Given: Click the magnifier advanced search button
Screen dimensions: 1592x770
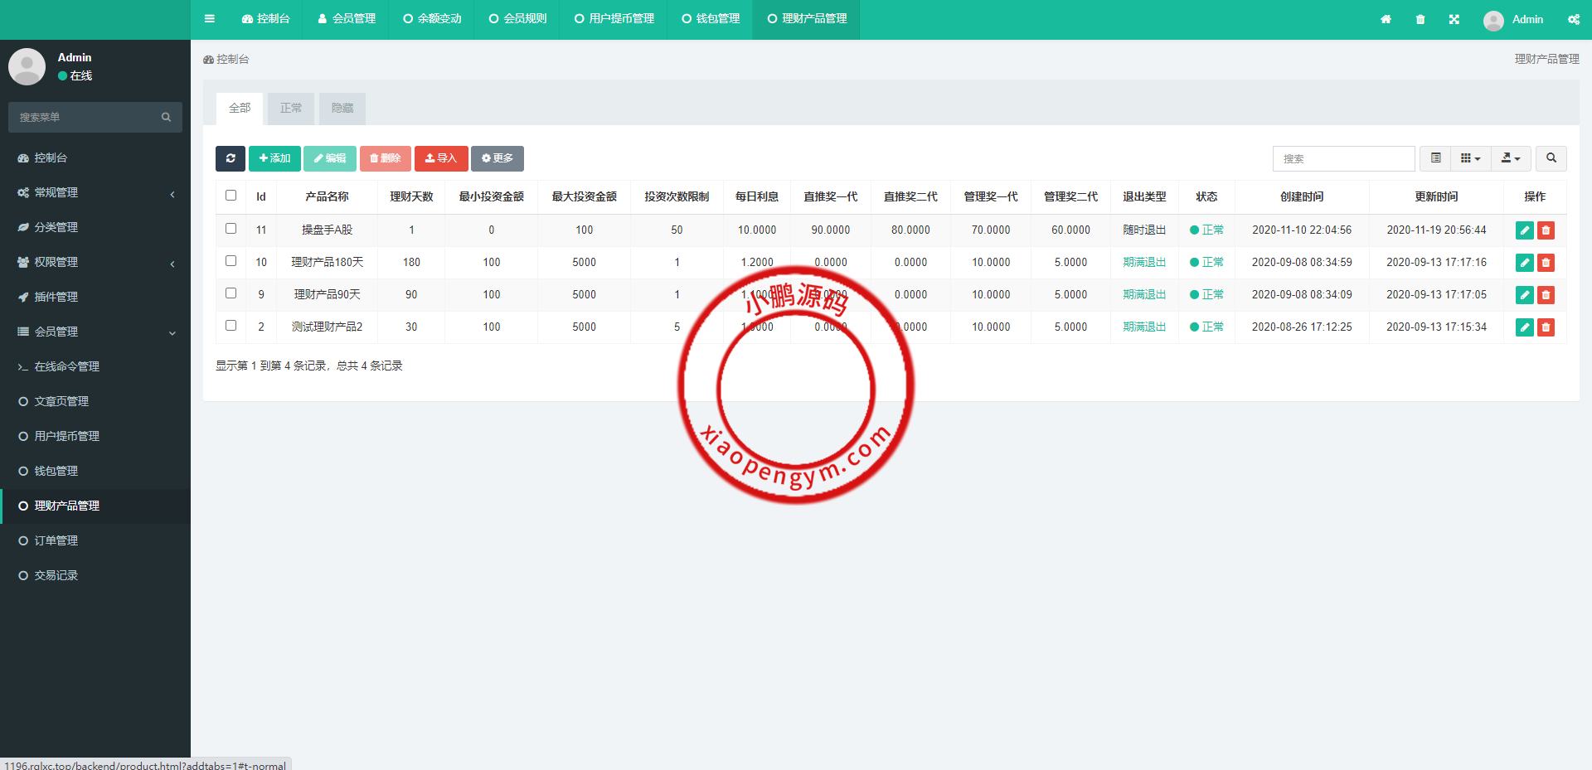Looking at the screenshot, I should [x=1551, y=158].
